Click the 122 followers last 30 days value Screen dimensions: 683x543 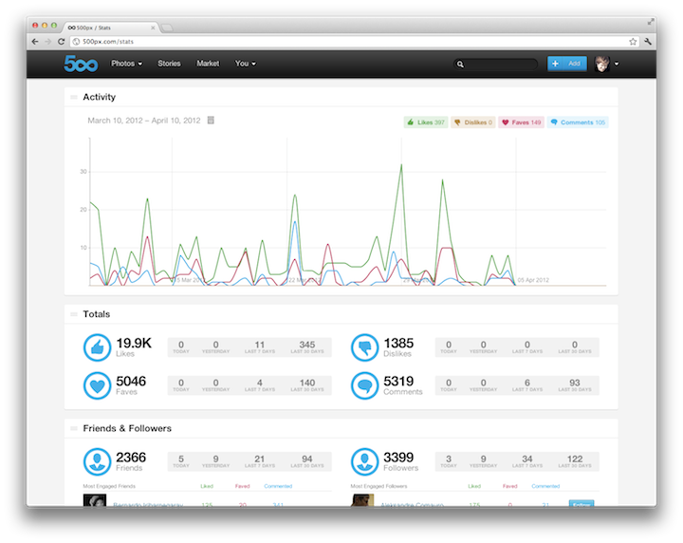575,459
